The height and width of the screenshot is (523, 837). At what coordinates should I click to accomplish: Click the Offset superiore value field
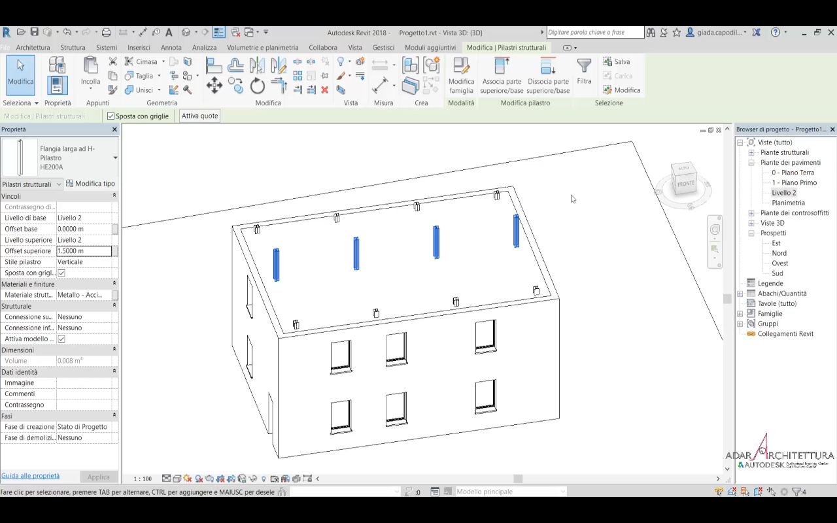(x=84, y=251)
